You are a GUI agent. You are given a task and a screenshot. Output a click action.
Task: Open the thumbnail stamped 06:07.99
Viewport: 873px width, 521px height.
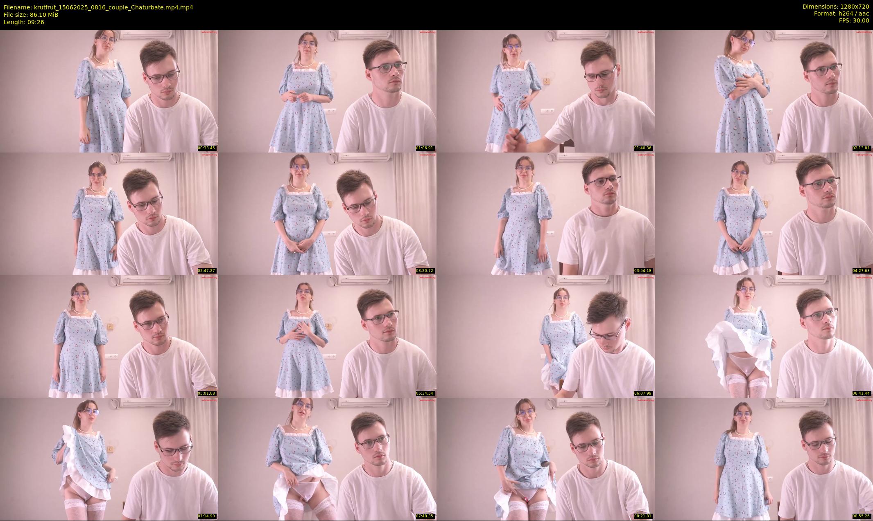pos(545,336)
